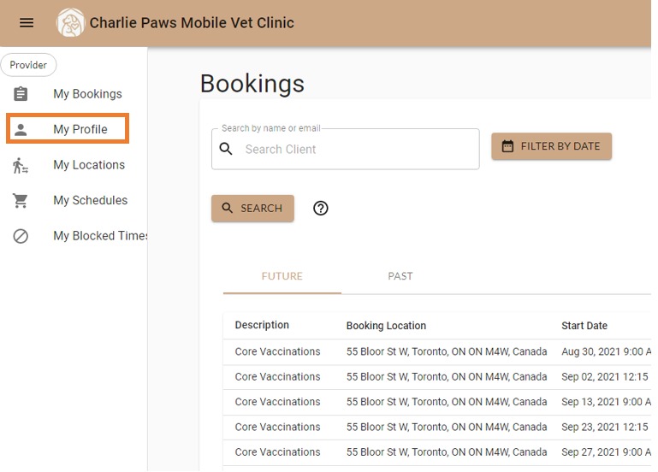Click the Charlie Paws clinic logo

(70, 23)
